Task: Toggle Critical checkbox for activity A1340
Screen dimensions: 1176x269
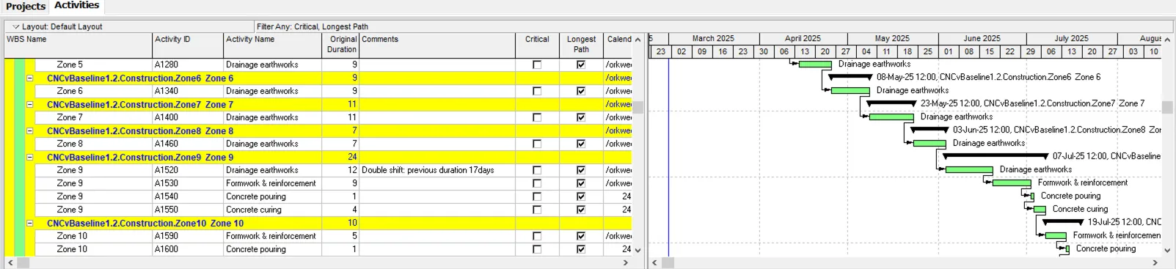Action: [x=537, y=91]
